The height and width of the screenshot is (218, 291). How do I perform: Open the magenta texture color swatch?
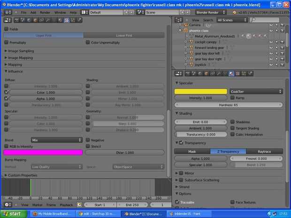pyautogui.click(x=43, y=152)
